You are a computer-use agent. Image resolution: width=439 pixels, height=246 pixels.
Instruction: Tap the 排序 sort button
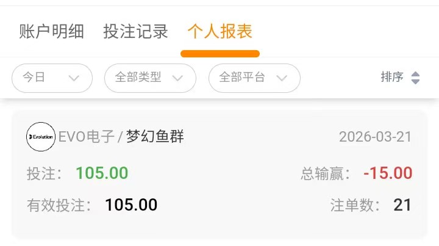pos(393,78)
